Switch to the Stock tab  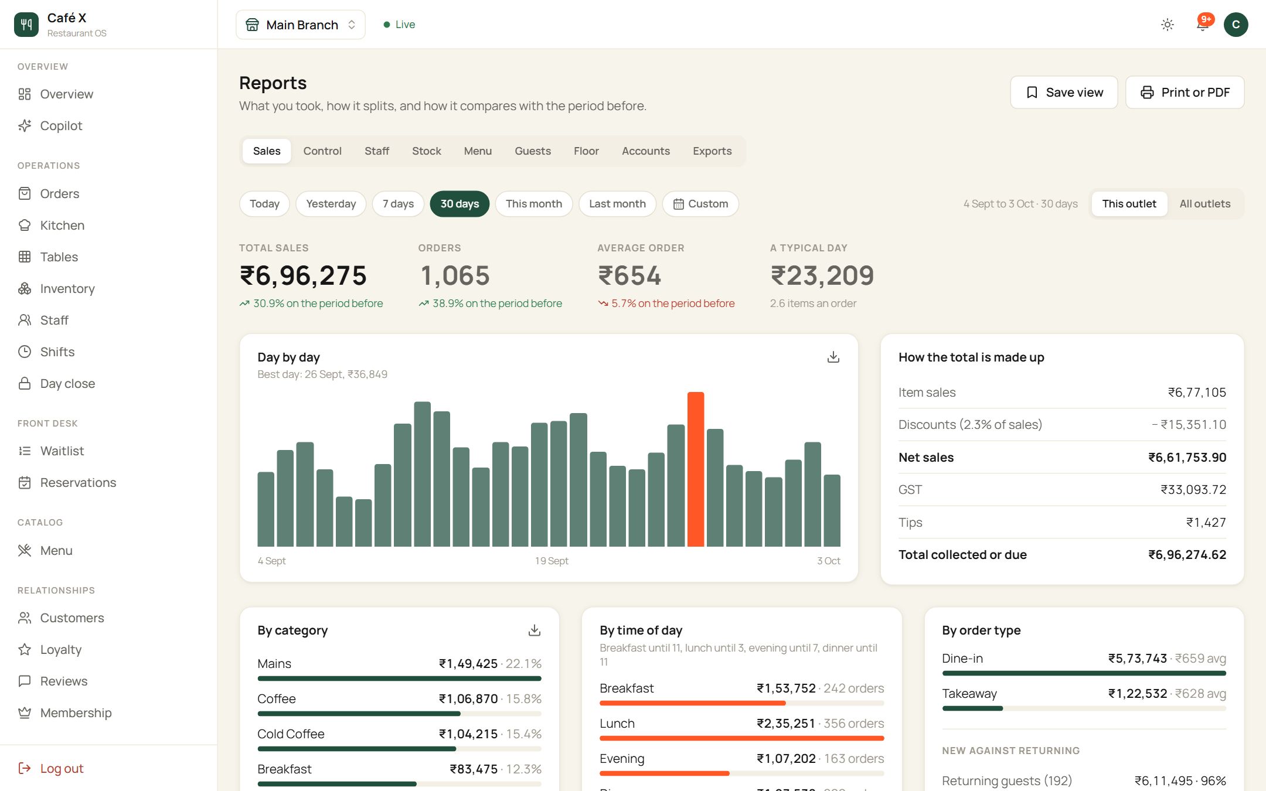coord(427,151)
